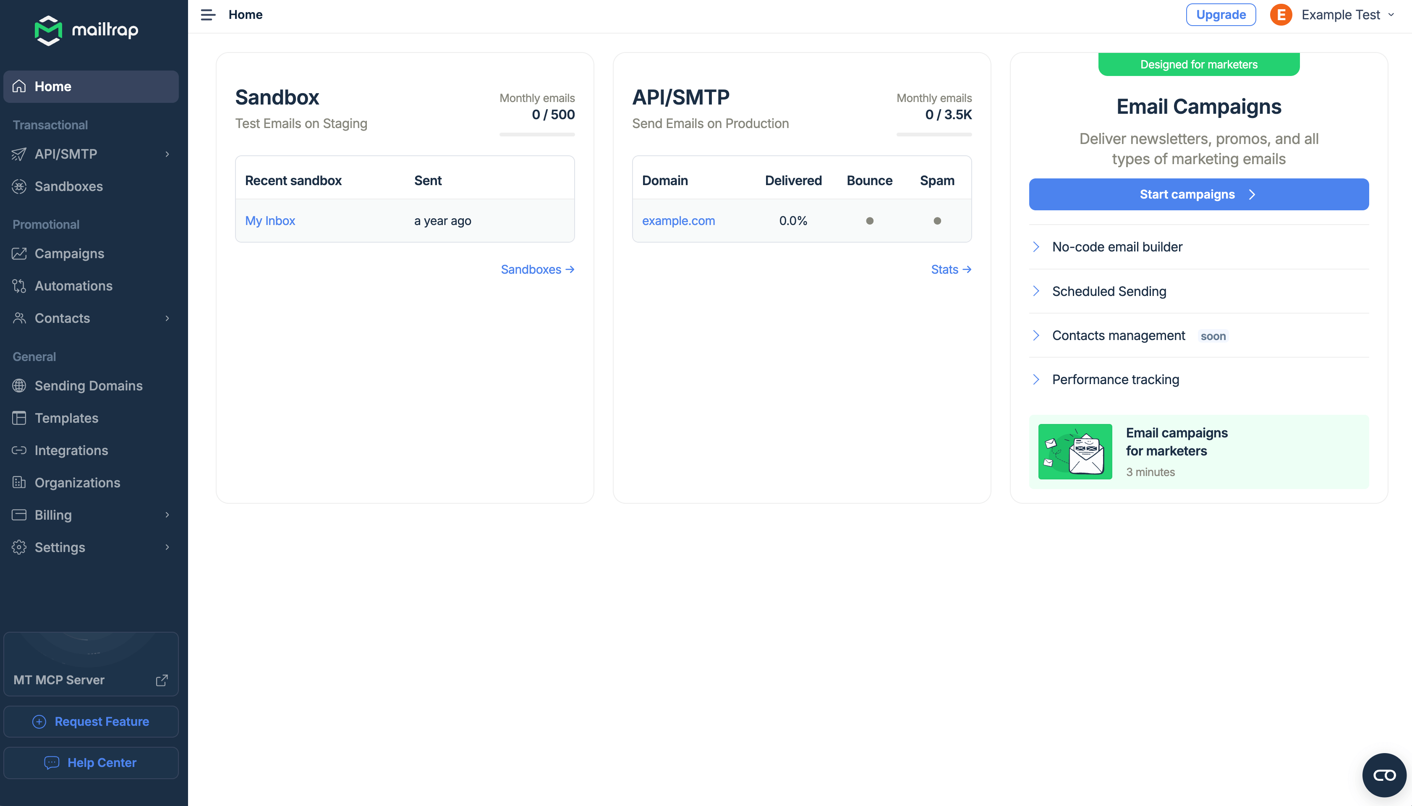
Task: Click the Designed for marketers badge
Action: point(1198,65)
